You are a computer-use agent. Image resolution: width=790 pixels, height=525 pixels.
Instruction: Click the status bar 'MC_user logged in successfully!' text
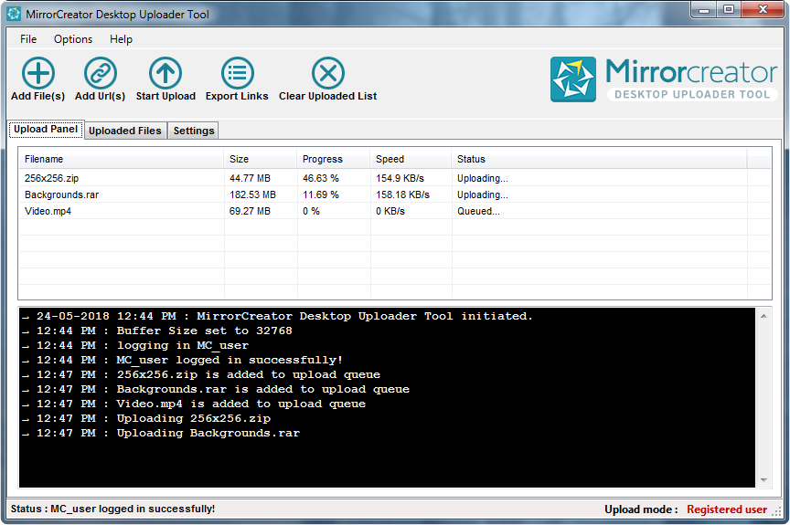(x=133, y=509)
